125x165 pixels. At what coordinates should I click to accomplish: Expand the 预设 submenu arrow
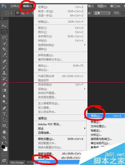click(85, 128)
